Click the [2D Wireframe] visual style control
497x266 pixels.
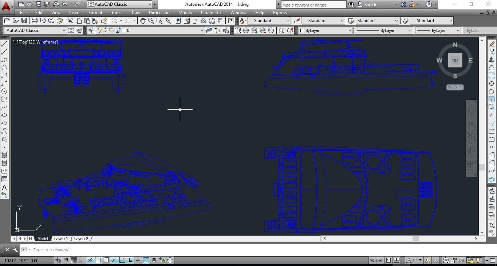(43, 42)
